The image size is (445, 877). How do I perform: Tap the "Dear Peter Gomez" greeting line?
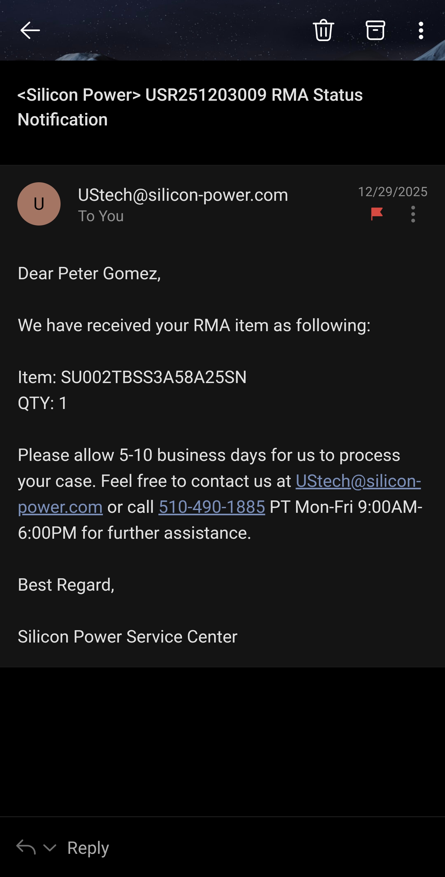[89, 273]
